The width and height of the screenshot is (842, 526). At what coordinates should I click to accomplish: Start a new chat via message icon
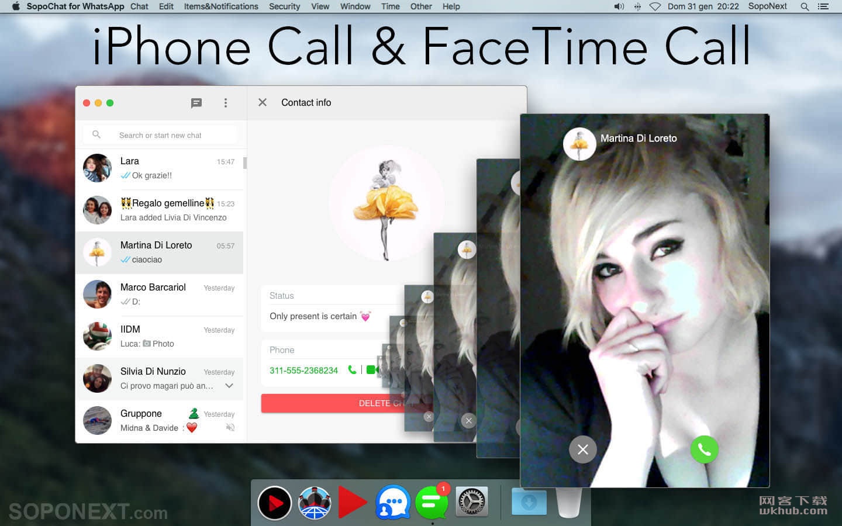pyautogui.click(x=196, y=103)
